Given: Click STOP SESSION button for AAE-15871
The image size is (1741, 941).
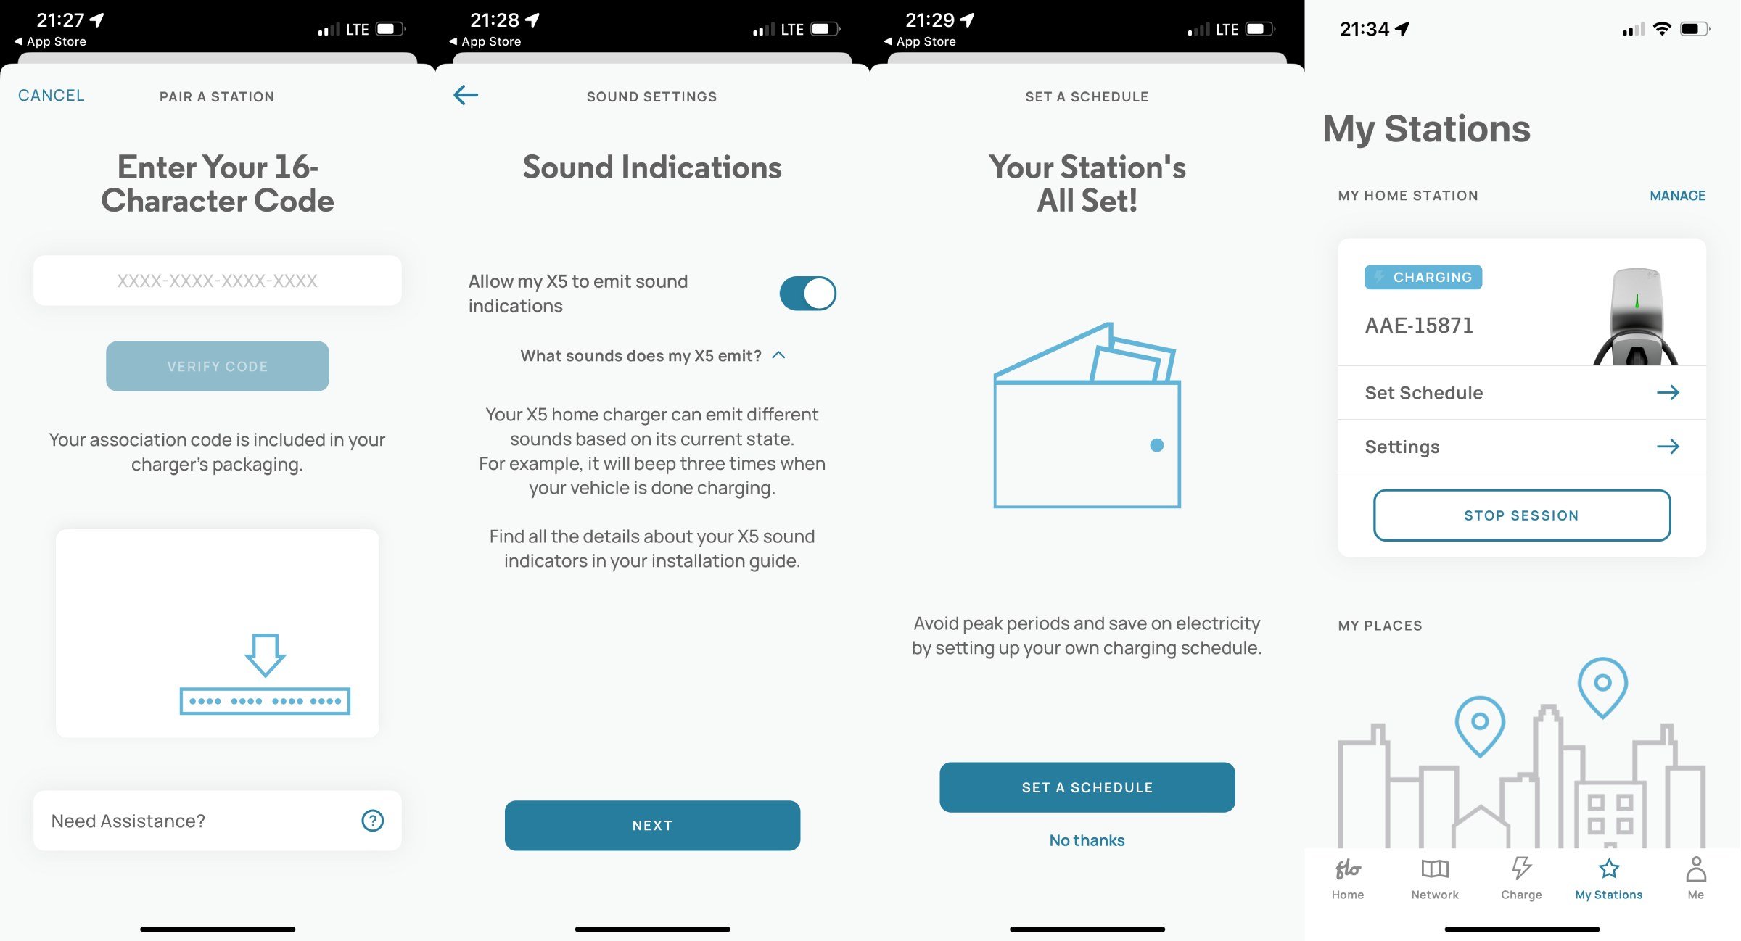Looking at the screenshot, I should click(1520, 513).
